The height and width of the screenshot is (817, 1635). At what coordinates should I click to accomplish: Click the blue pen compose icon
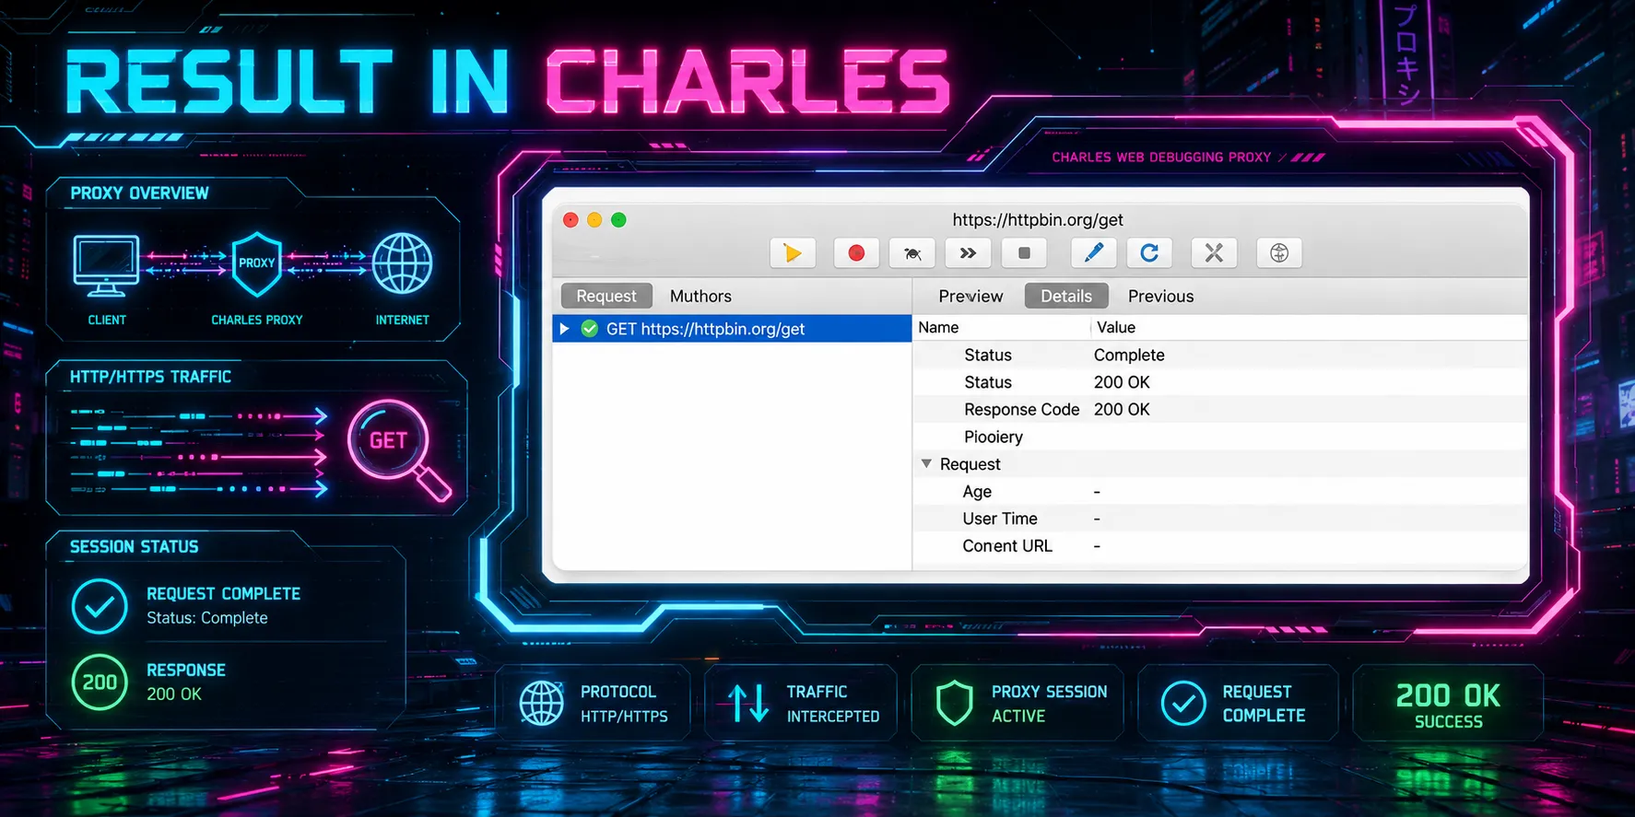click(1094, 252)
